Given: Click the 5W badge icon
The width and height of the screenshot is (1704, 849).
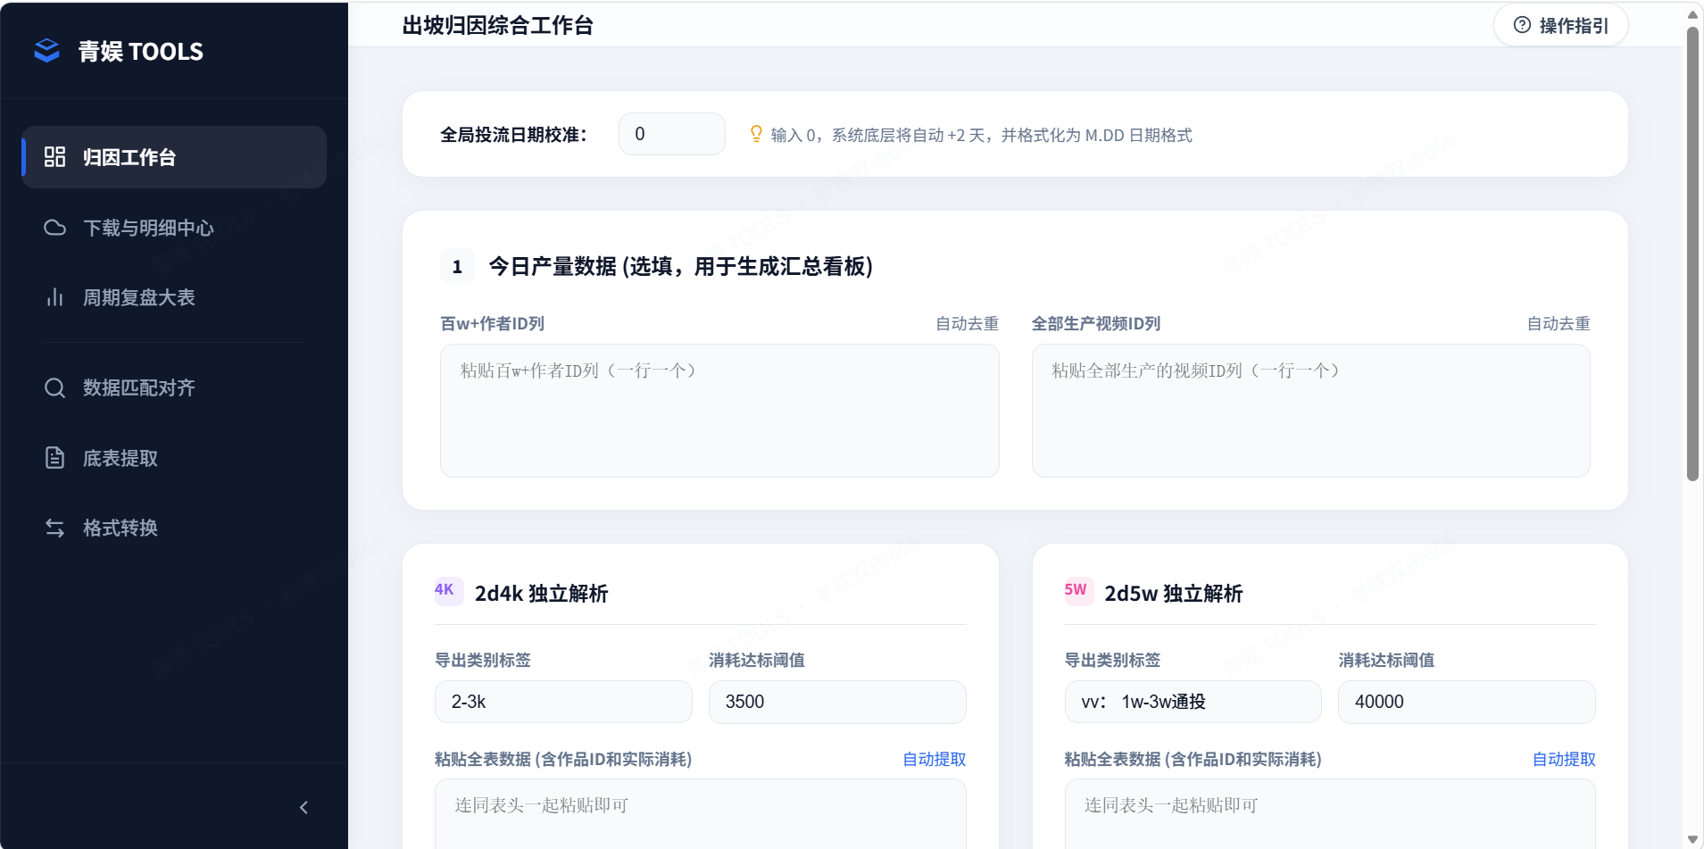Looking at the screenshot, I should (x=1078, y=591).
